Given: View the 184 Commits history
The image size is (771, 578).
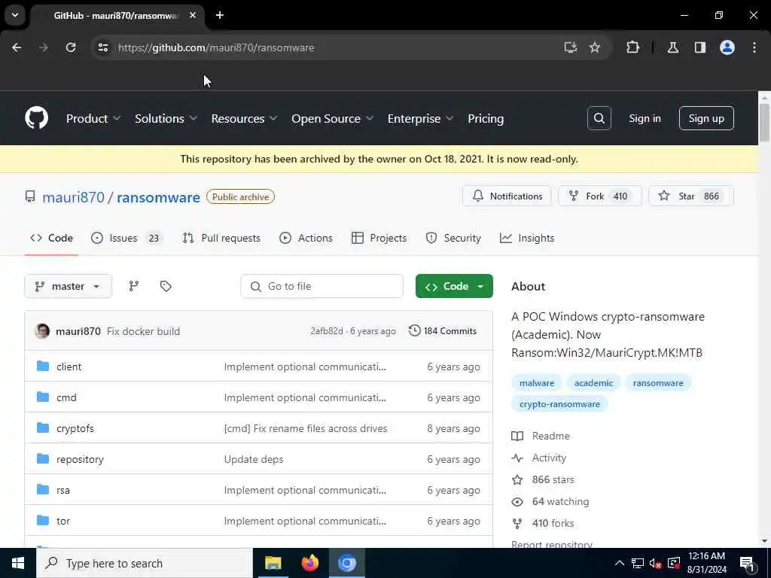Looking at the screenshot, I should point(443,331).
